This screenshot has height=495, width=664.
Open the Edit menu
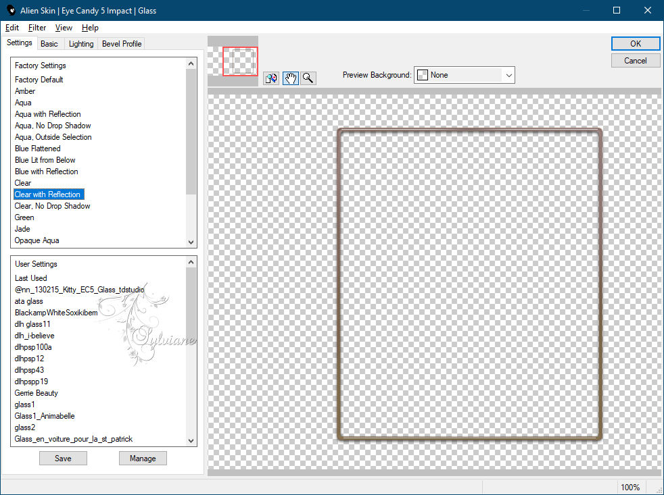click(x=12, y=28)
